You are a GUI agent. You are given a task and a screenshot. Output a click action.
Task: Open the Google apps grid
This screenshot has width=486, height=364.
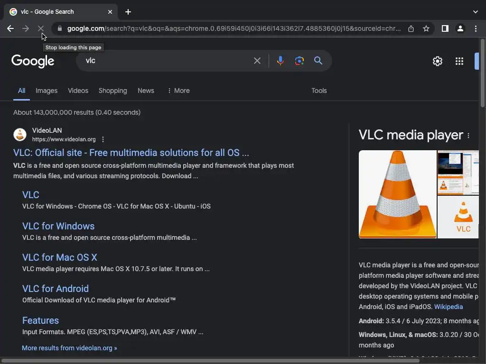pos(459,61)
